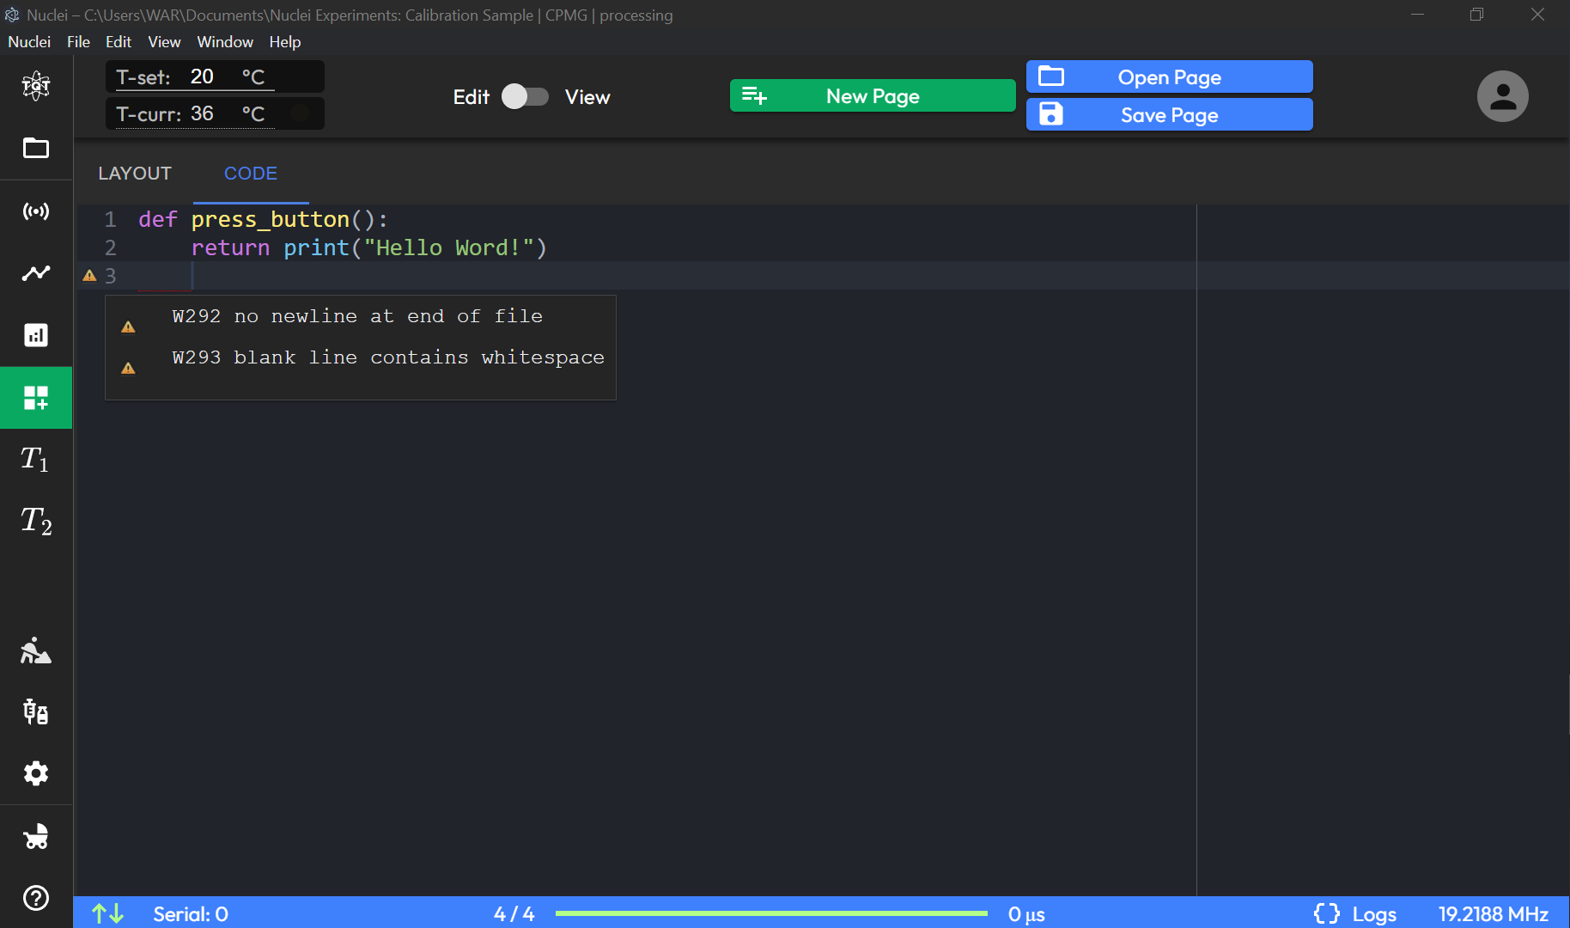1570x928 pixels.
Task: Click the 4 / 4 progress counter
Action: 514,914
